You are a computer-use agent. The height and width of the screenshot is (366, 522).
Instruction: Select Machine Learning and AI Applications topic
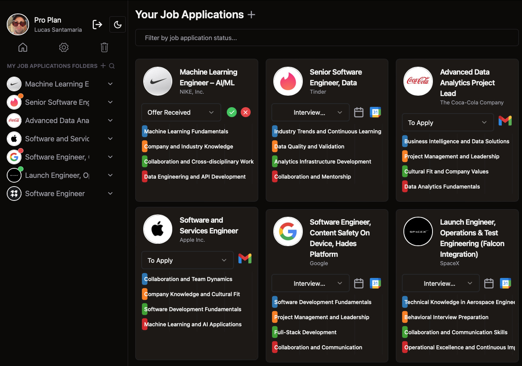192,324
